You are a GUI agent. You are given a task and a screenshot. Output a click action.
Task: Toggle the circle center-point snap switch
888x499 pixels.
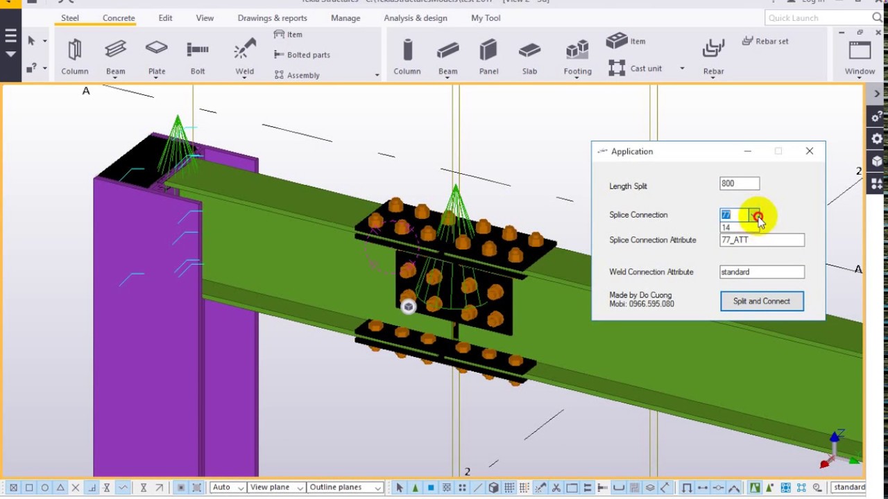click(45, 487)
